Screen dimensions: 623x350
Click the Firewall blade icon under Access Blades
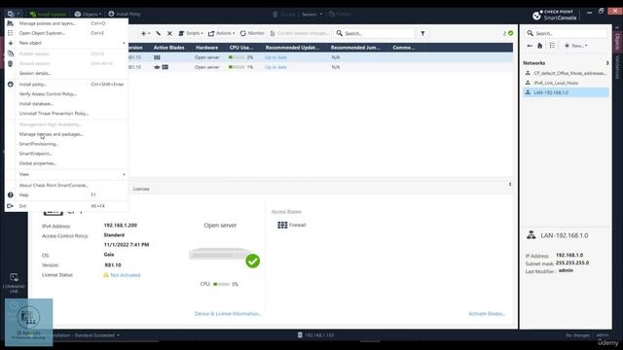coord(282,225)
